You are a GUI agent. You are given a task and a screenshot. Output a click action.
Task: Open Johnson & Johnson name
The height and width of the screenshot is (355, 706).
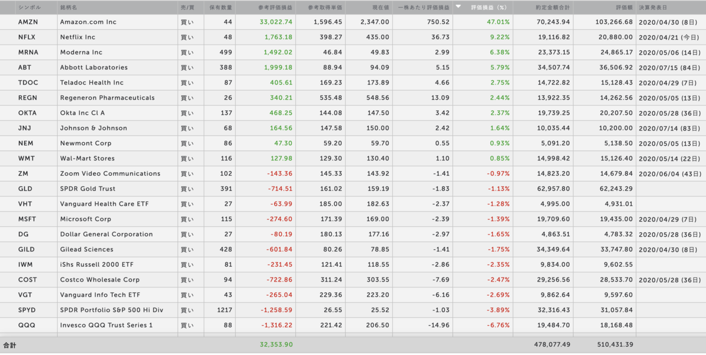[94, 128]
